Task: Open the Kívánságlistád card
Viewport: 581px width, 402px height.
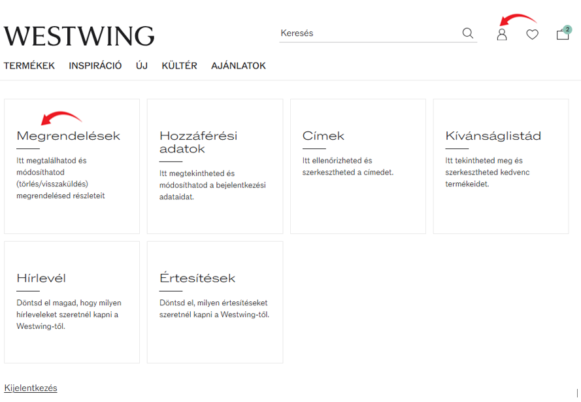Action: [x=501, y=167]
